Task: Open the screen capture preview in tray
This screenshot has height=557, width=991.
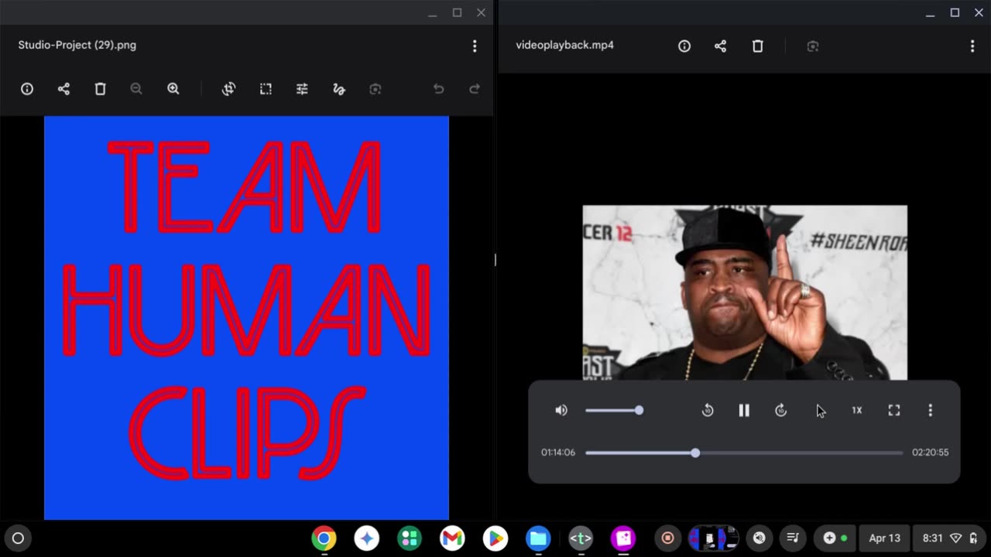Action: point(712,538)
